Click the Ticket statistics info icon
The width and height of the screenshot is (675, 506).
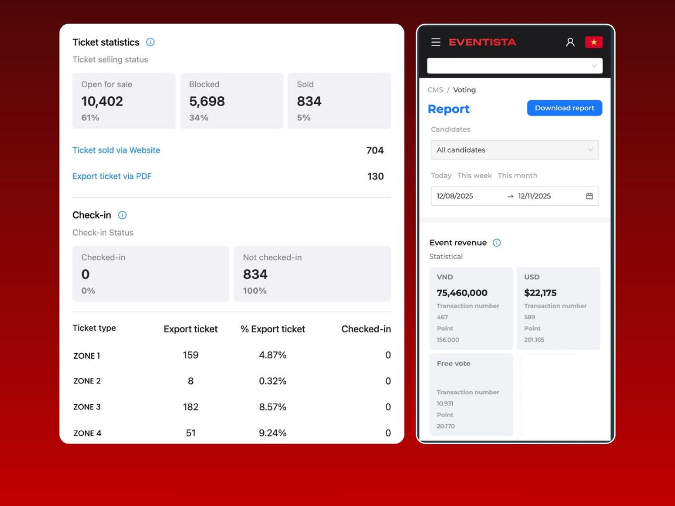coord(150,42)
